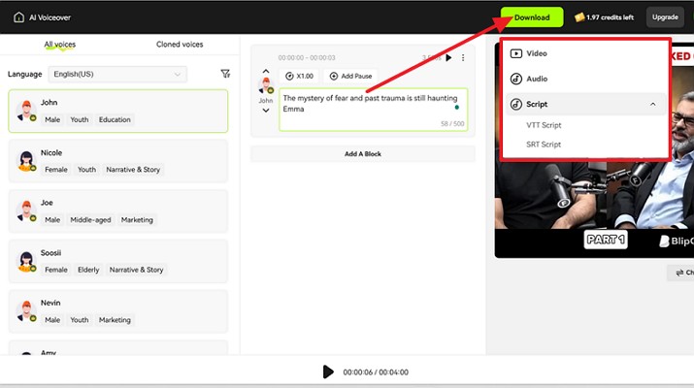Download the VTT Script
This screenshot has width=694, height=388.
pos(544,125)
